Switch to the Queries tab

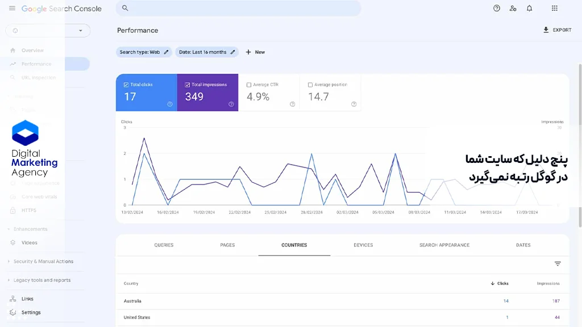[164, 245]
